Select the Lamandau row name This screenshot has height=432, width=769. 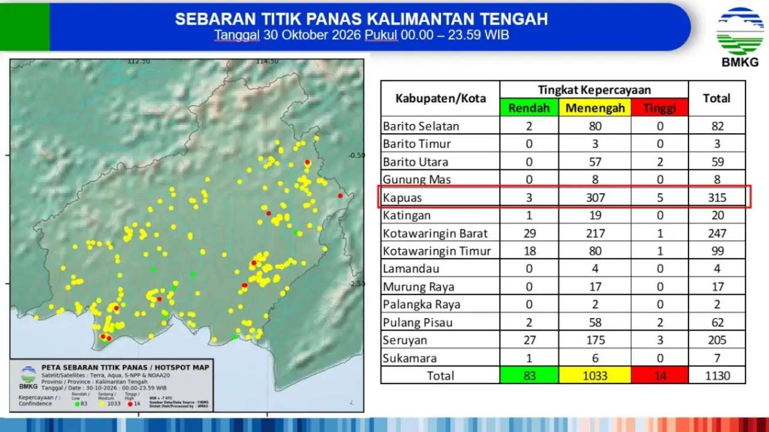pyautogui.click(x=411, y=269)
